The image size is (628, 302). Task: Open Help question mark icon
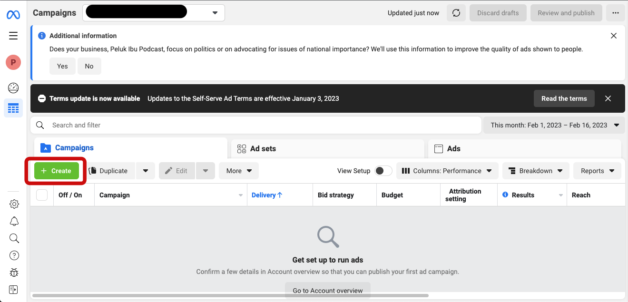pyautogui.click(x=14, y=255)
